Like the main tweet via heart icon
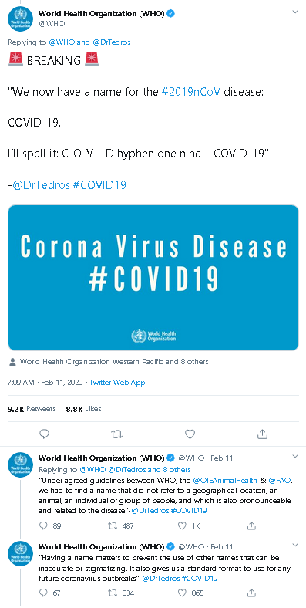The image size is (306, 608). (190, 434)
